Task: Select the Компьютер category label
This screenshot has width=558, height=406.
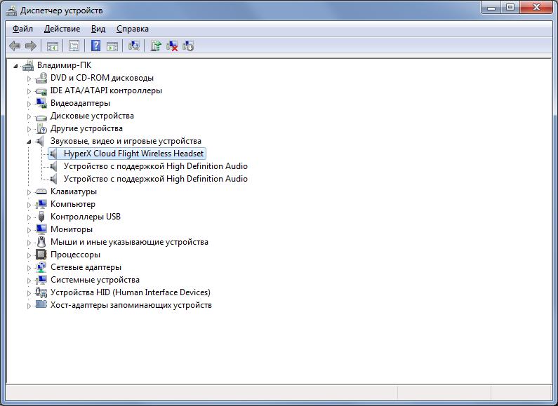Action: 73,204
